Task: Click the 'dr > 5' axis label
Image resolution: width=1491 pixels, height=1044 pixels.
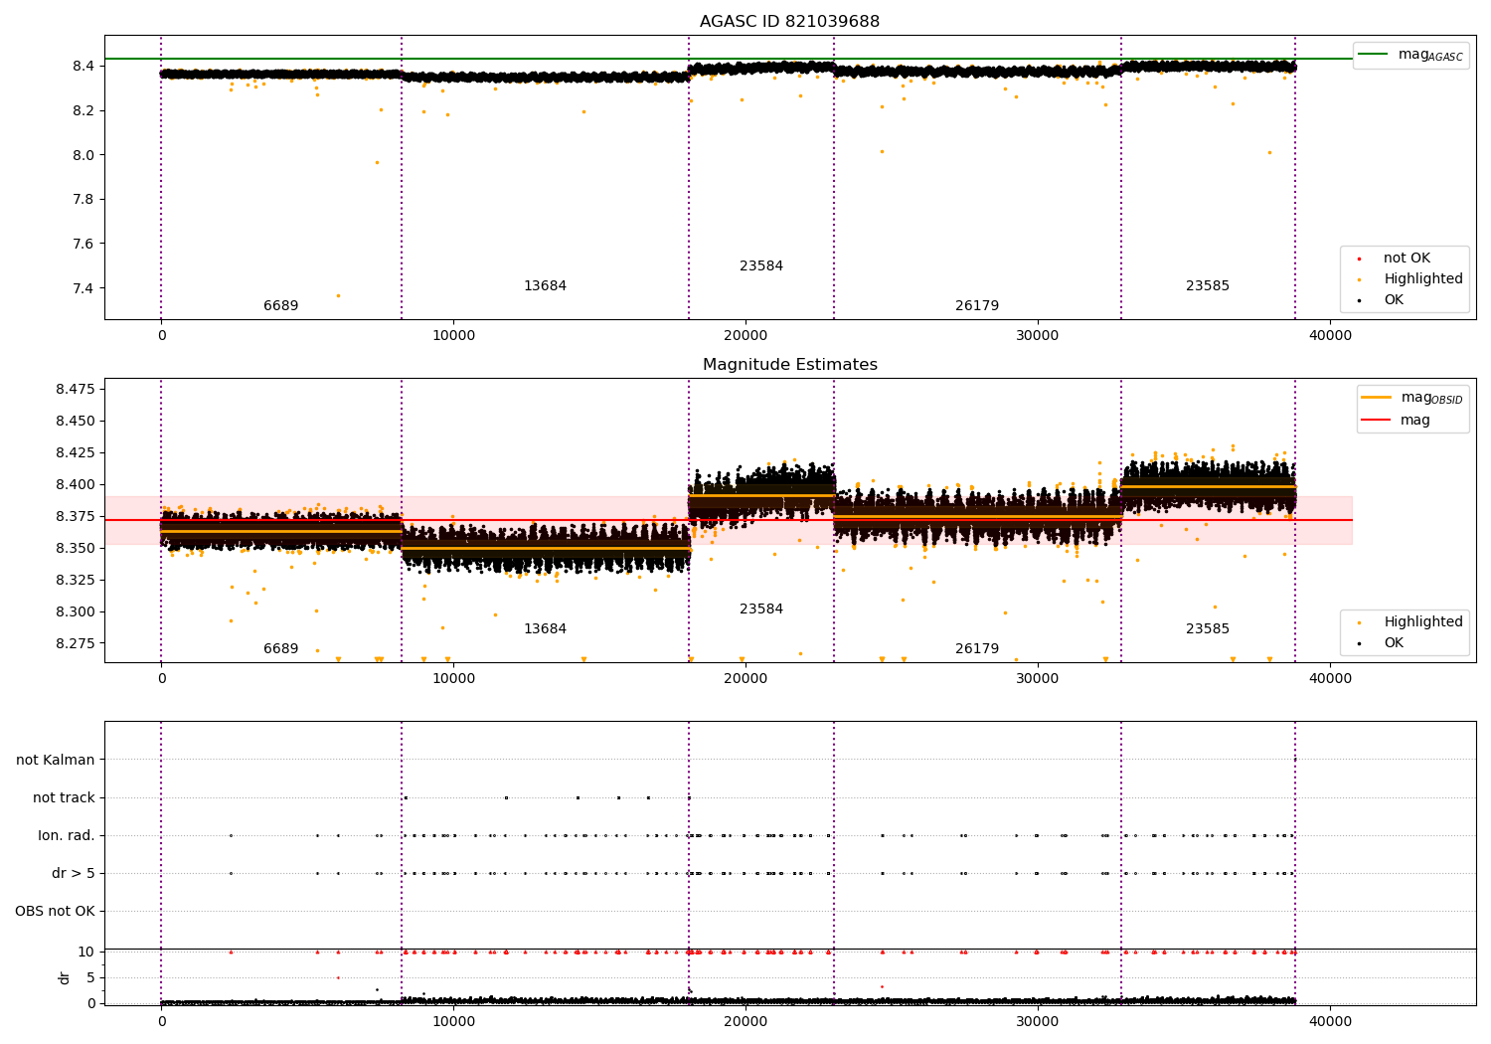Action: click(x=74, y=874)
